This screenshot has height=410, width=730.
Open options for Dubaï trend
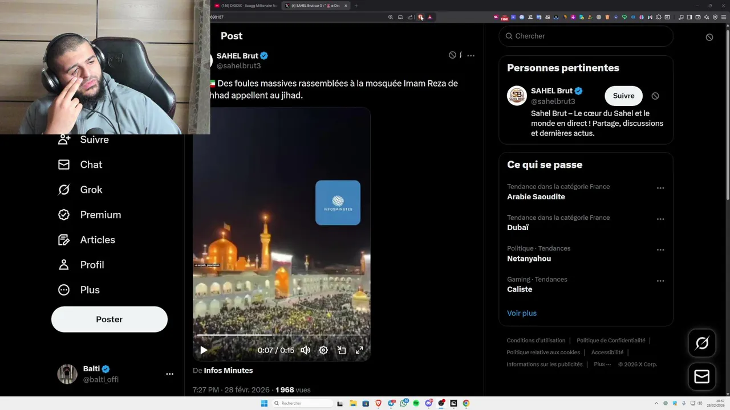pos(660,219)
